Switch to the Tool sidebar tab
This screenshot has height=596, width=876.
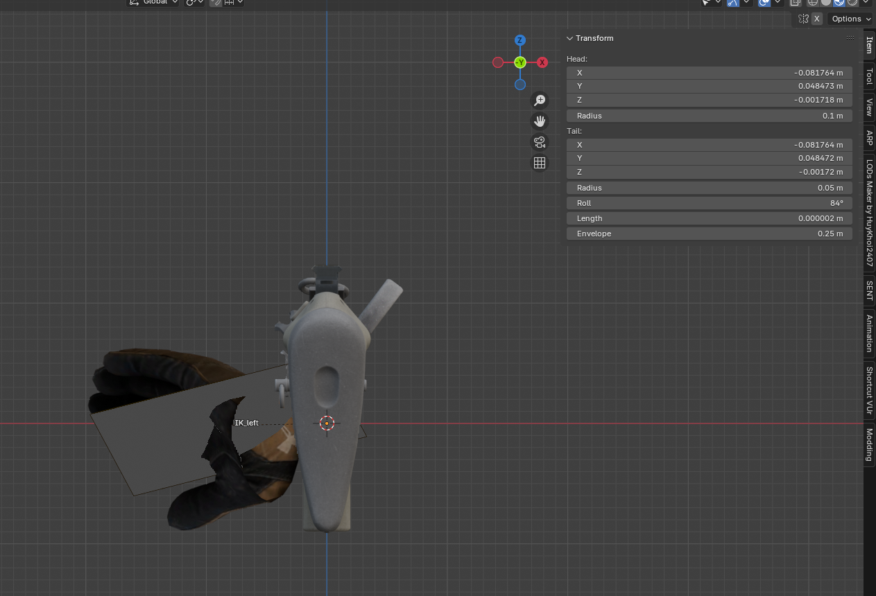[869, 76]
